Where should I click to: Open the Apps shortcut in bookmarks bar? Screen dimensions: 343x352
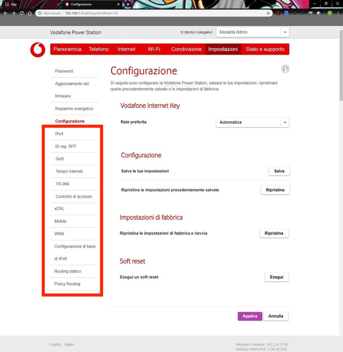tap(11, 4)
